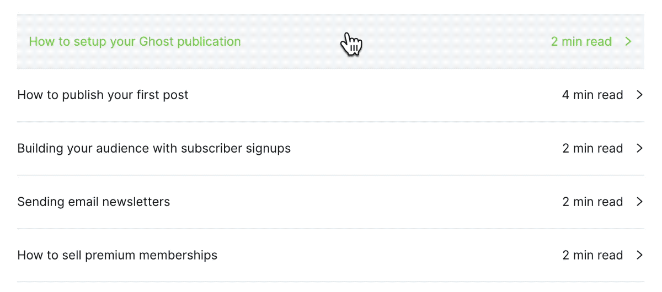The height and width of the screenshot is (292, 662).
Task: Select the 'Sending email newsletters' article title
Action: pyautogui.click(x=94, y=202)
